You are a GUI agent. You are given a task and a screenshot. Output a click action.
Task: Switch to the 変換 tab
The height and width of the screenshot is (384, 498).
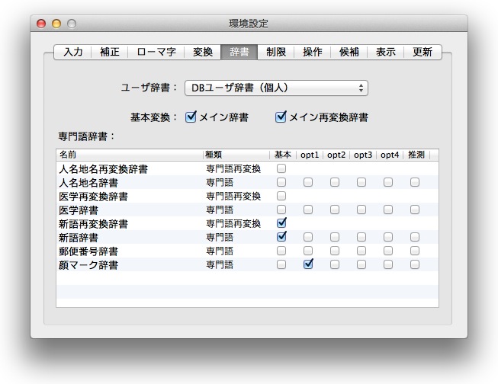coord(202,52)
